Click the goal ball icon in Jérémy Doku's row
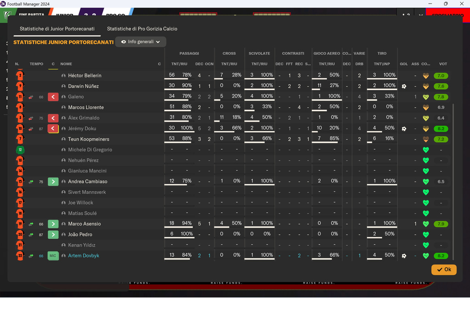The image size is (470, 324). tap(404, 129)
